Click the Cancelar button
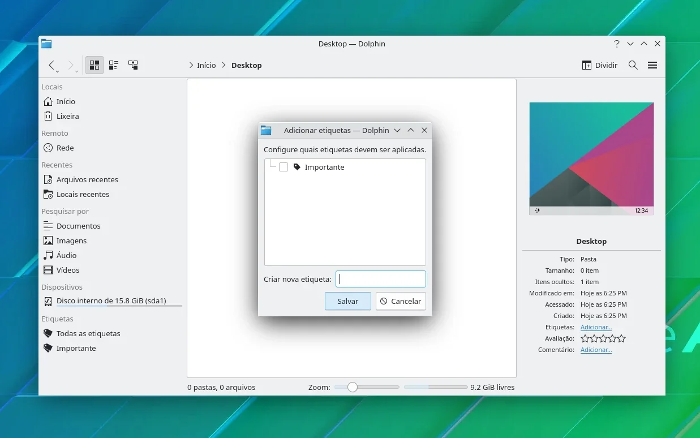The width and height of the screenshot is (700, 438). pyautogui.click(x=401, y=301)
